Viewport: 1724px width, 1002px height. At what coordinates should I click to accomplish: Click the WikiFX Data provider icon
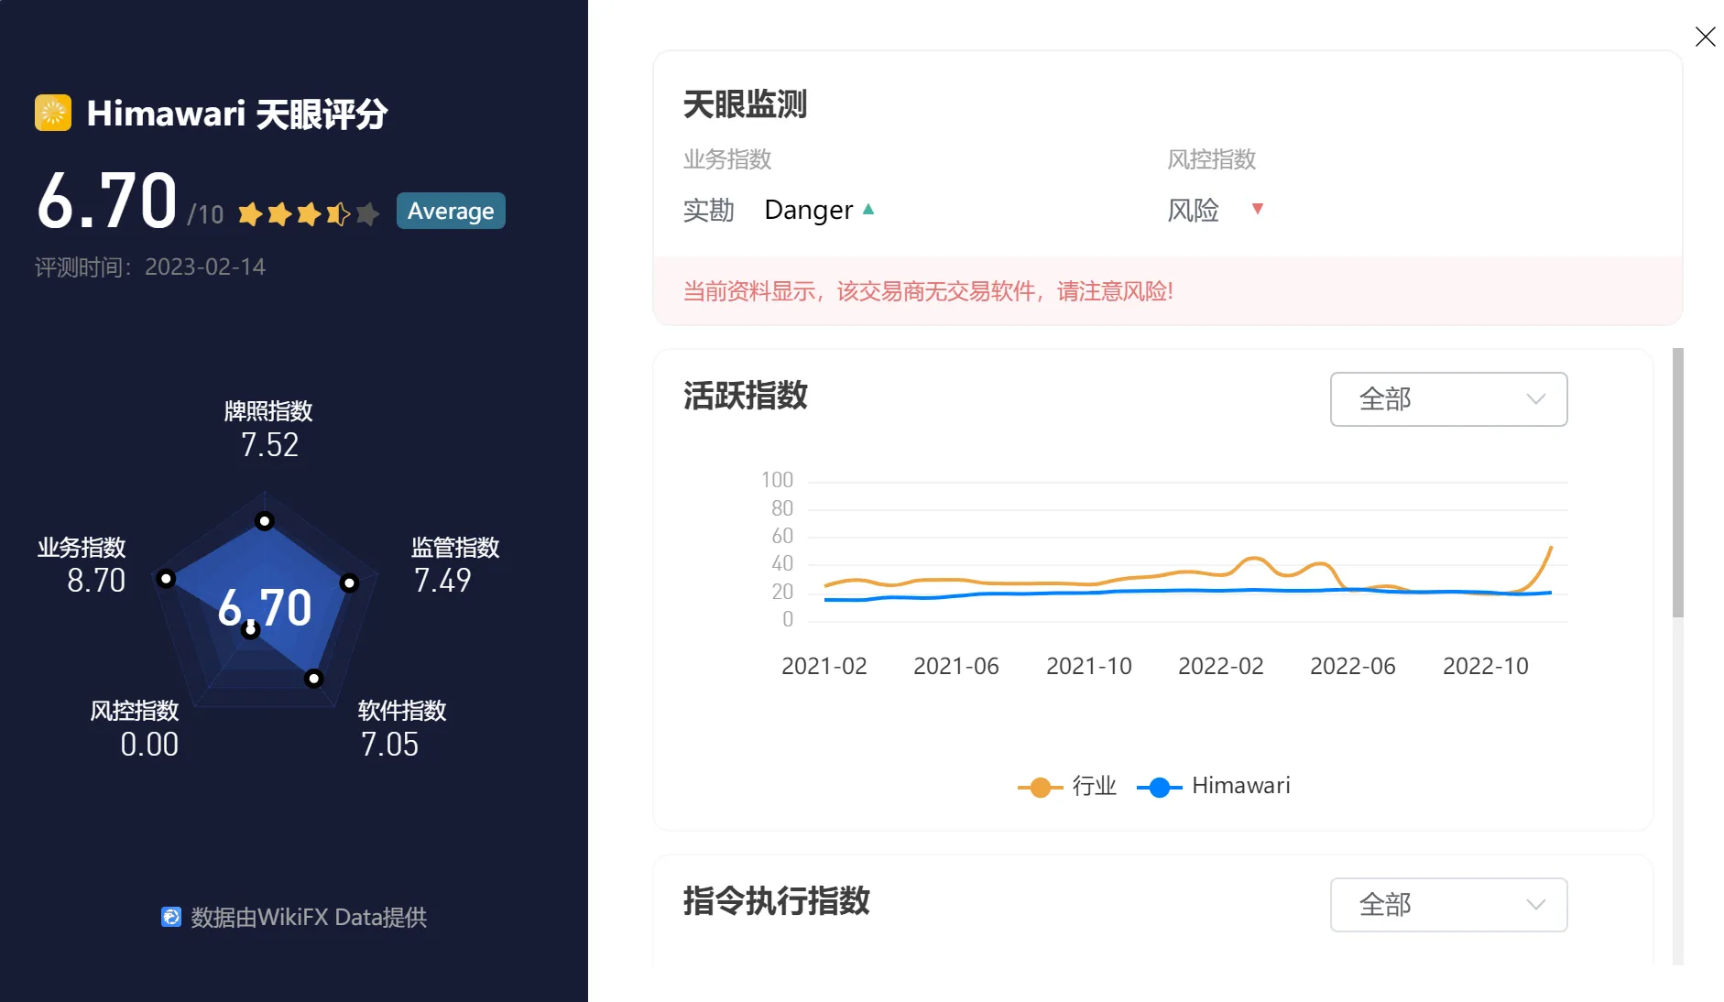pyautogui.click(x=171, y=917)
